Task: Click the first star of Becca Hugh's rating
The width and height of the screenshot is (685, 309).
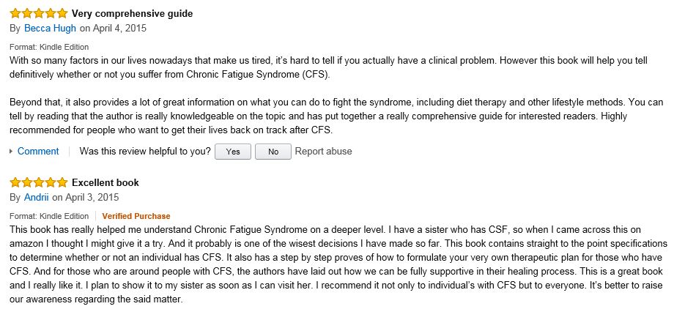Action: (x=15, y=13)
